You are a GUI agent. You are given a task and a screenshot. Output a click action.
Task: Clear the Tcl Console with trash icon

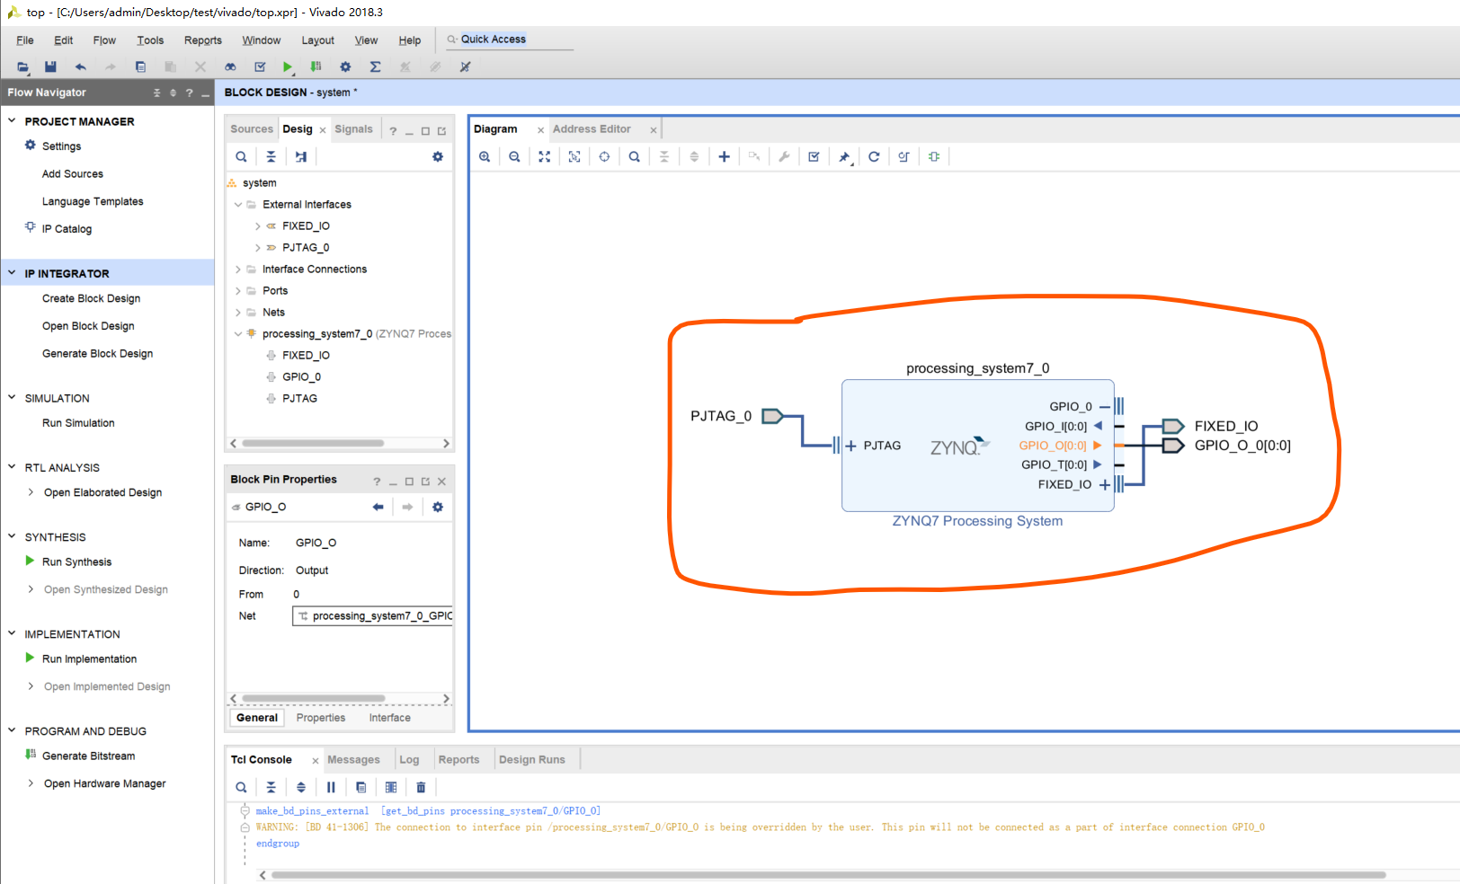[x=421, y=787]
